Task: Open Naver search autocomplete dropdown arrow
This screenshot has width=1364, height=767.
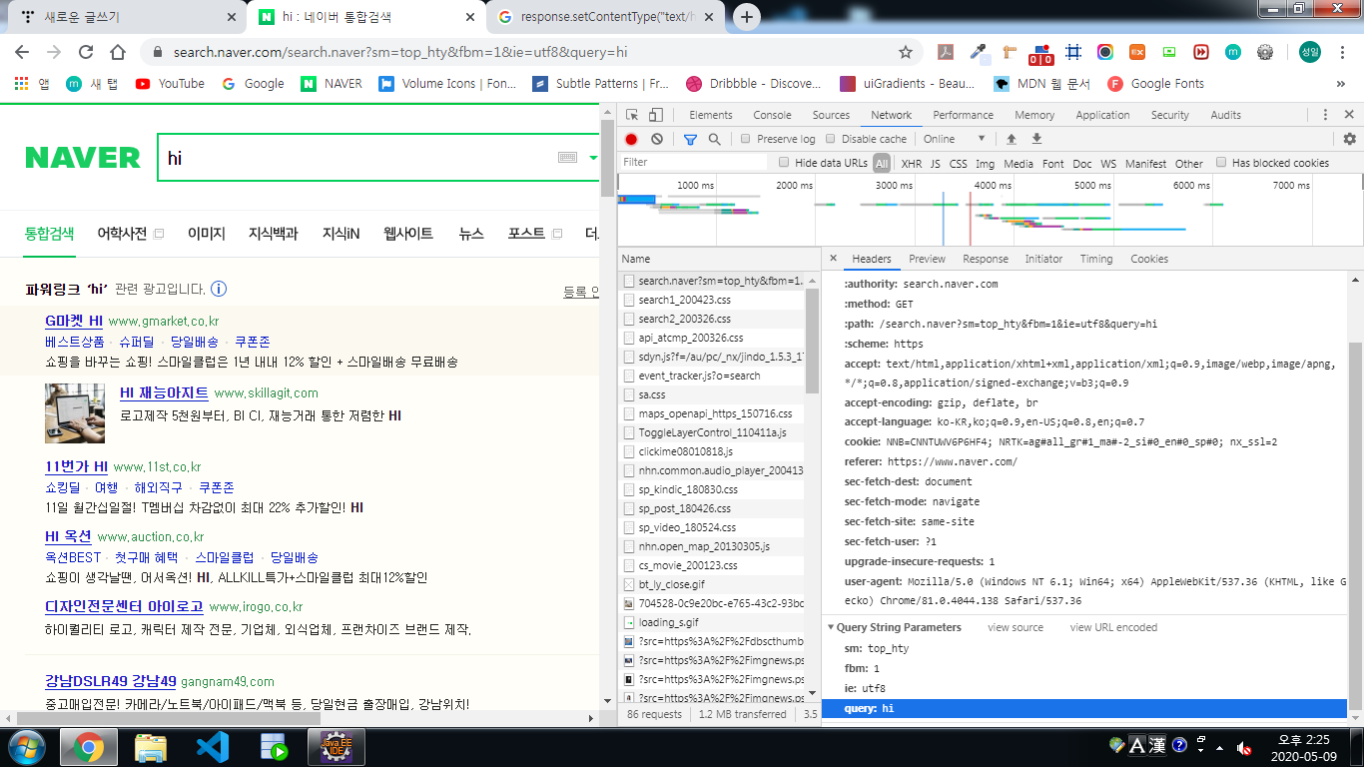Action: point(593,158)
